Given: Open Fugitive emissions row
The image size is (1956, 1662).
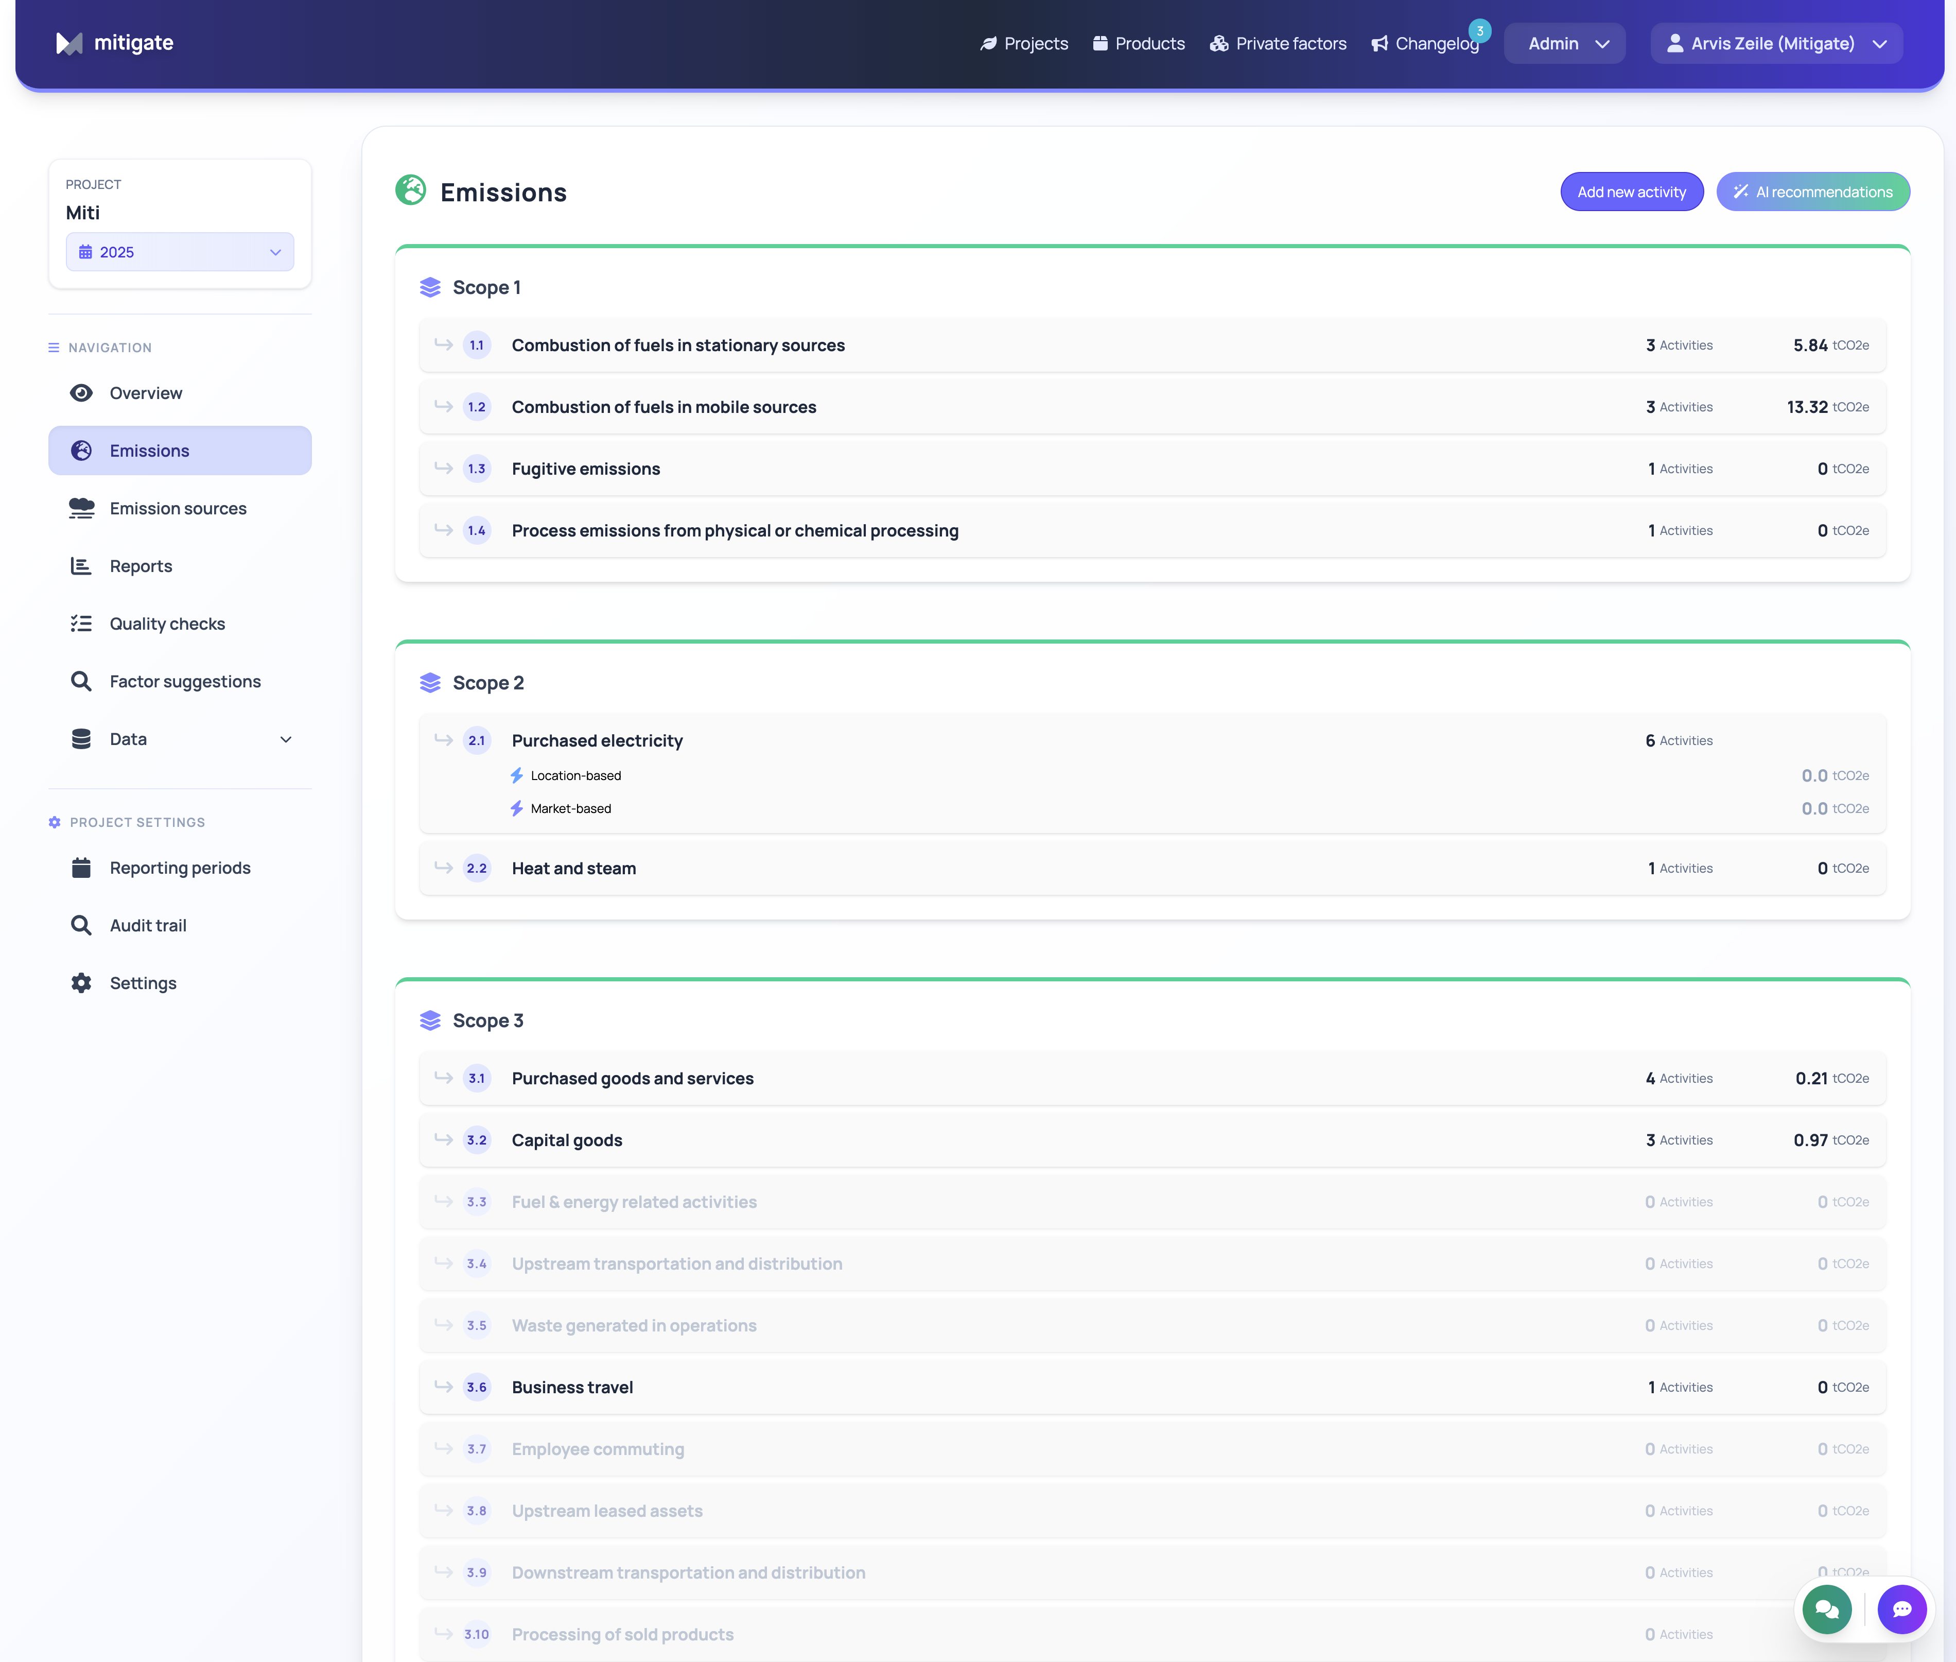Looking at the screenshot, I should pos(1152,469).
